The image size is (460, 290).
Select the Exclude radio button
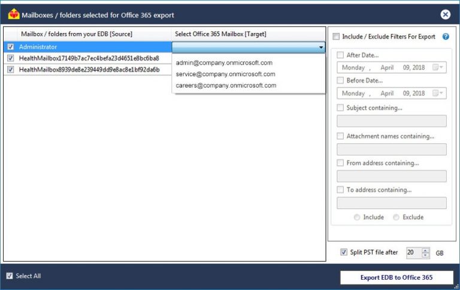396,217
